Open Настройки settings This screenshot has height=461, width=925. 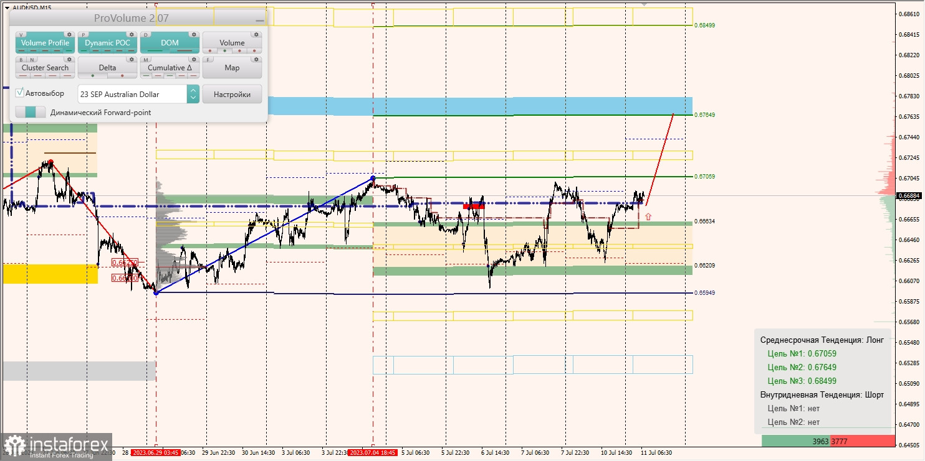[x=232, y=95]
